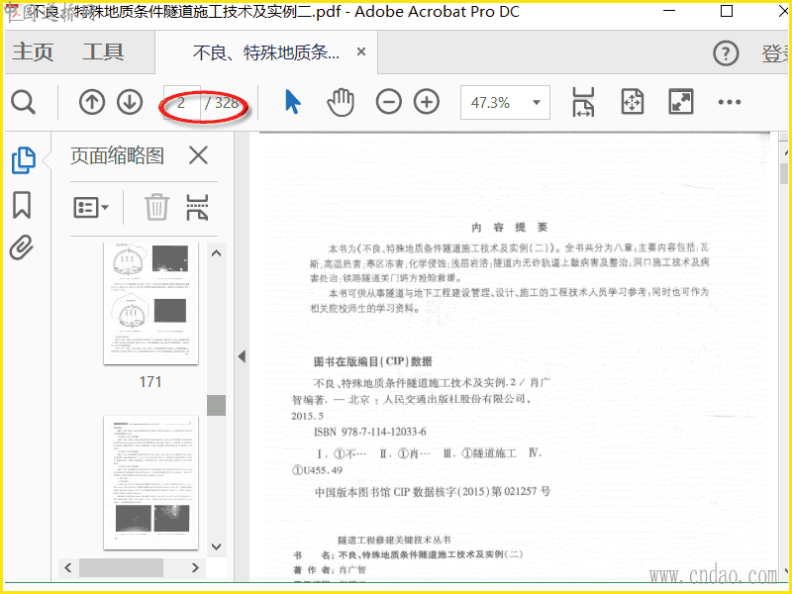Close the 页面缩略图 panel
This screenshot has width=792, height=594.
[198, 155]
